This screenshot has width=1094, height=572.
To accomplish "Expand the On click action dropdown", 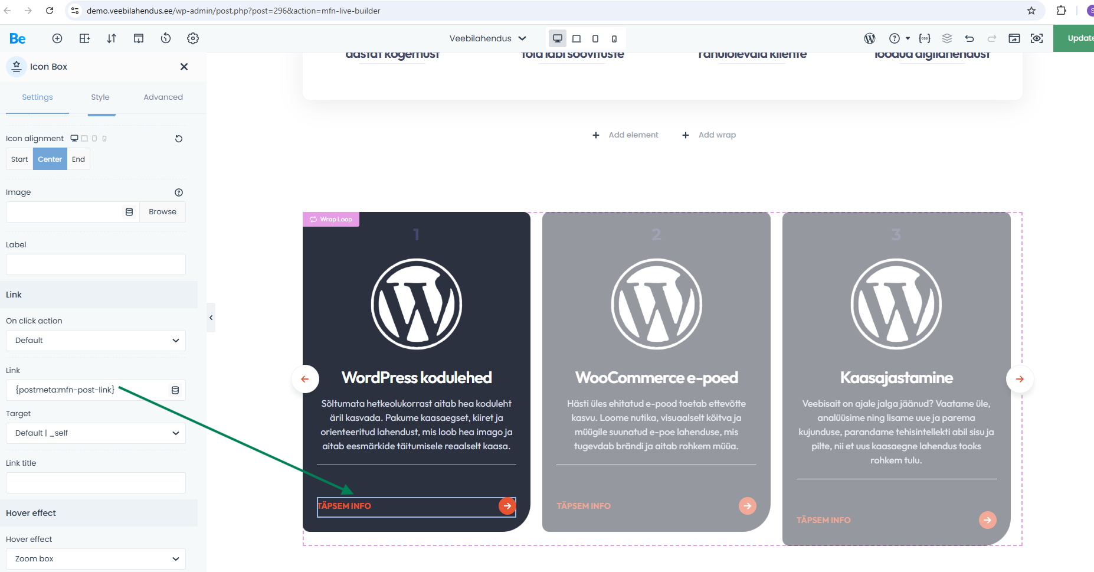I will tap(96, 341).
